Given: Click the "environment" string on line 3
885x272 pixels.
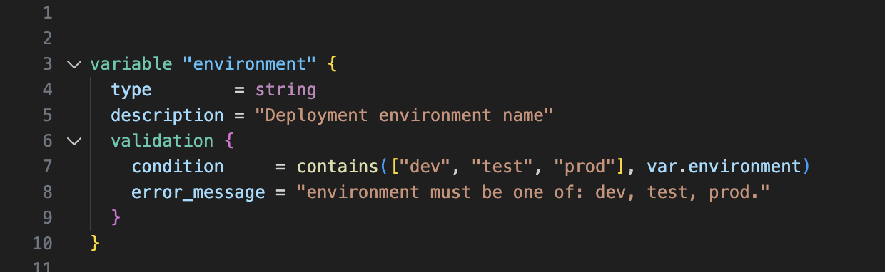Looking at the screenshot, I should 250,64.
